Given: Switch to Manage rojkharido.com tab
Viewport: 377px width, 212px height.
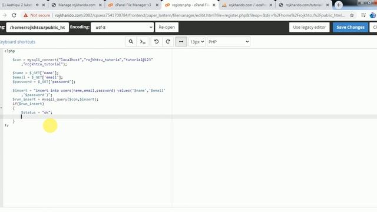Looking at the screenshot, I should (77, 5).
